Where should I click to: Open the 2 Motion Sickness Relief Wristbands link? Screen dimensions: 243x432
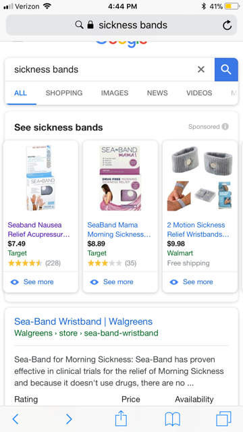coord(198,230)
